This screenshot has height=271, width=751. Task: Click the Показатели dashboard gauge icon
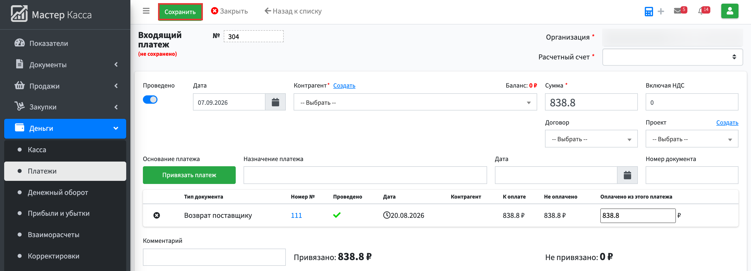[20, 43]
